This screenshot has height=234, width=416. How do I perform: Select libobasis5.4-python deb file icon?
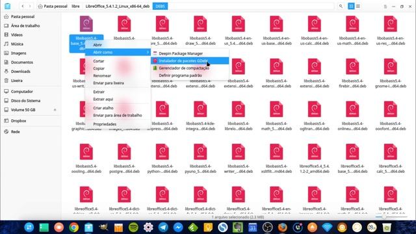click(x=162, y=152)
